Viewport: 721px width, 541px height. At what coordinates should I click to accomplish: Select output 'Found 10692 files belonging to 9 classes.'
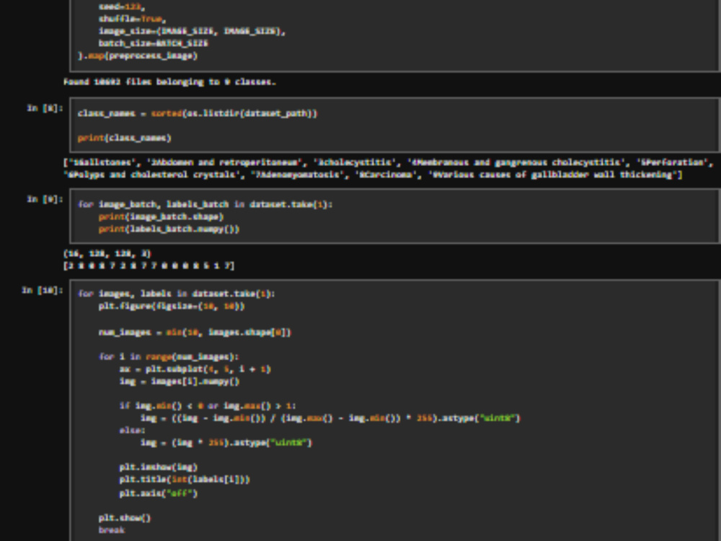pos(169,82)
